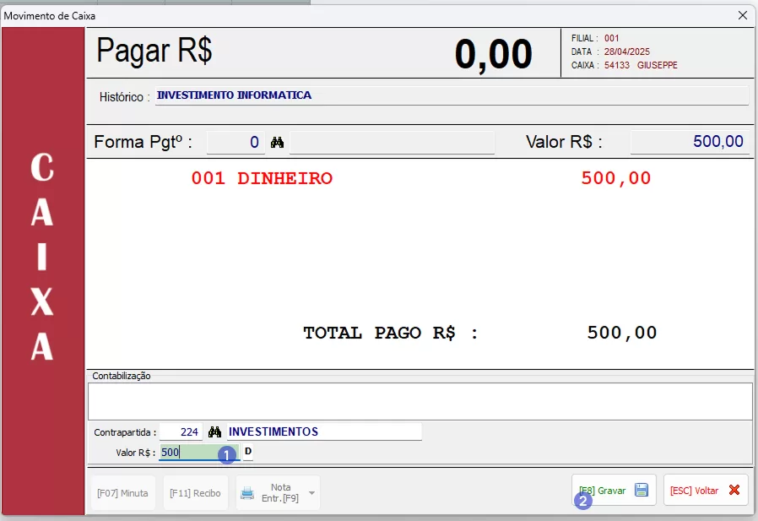Toggle the D debit/credit indicator

(248, 453)
